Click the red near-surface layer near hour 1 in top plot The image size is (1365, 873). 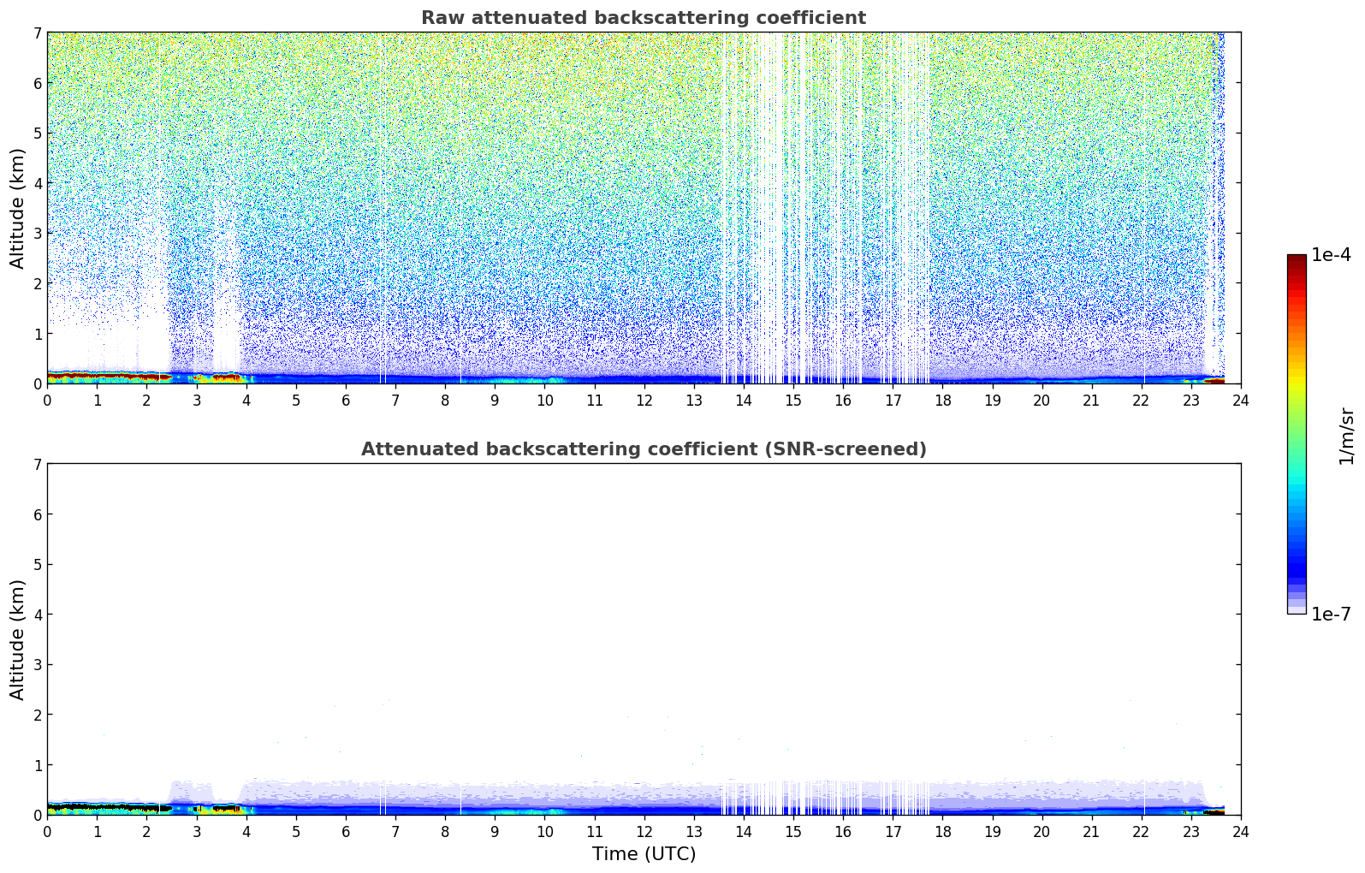pyautogui.click(x=97, y=376)
